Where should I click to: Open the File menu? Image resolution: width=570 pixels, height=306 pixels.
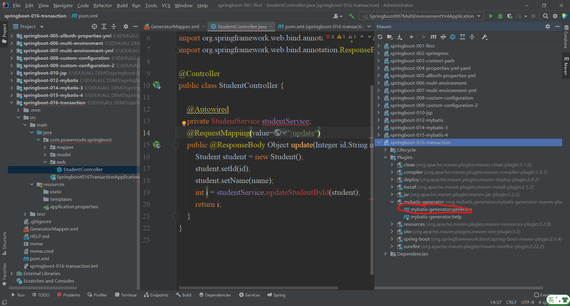[x=17, y=5]
